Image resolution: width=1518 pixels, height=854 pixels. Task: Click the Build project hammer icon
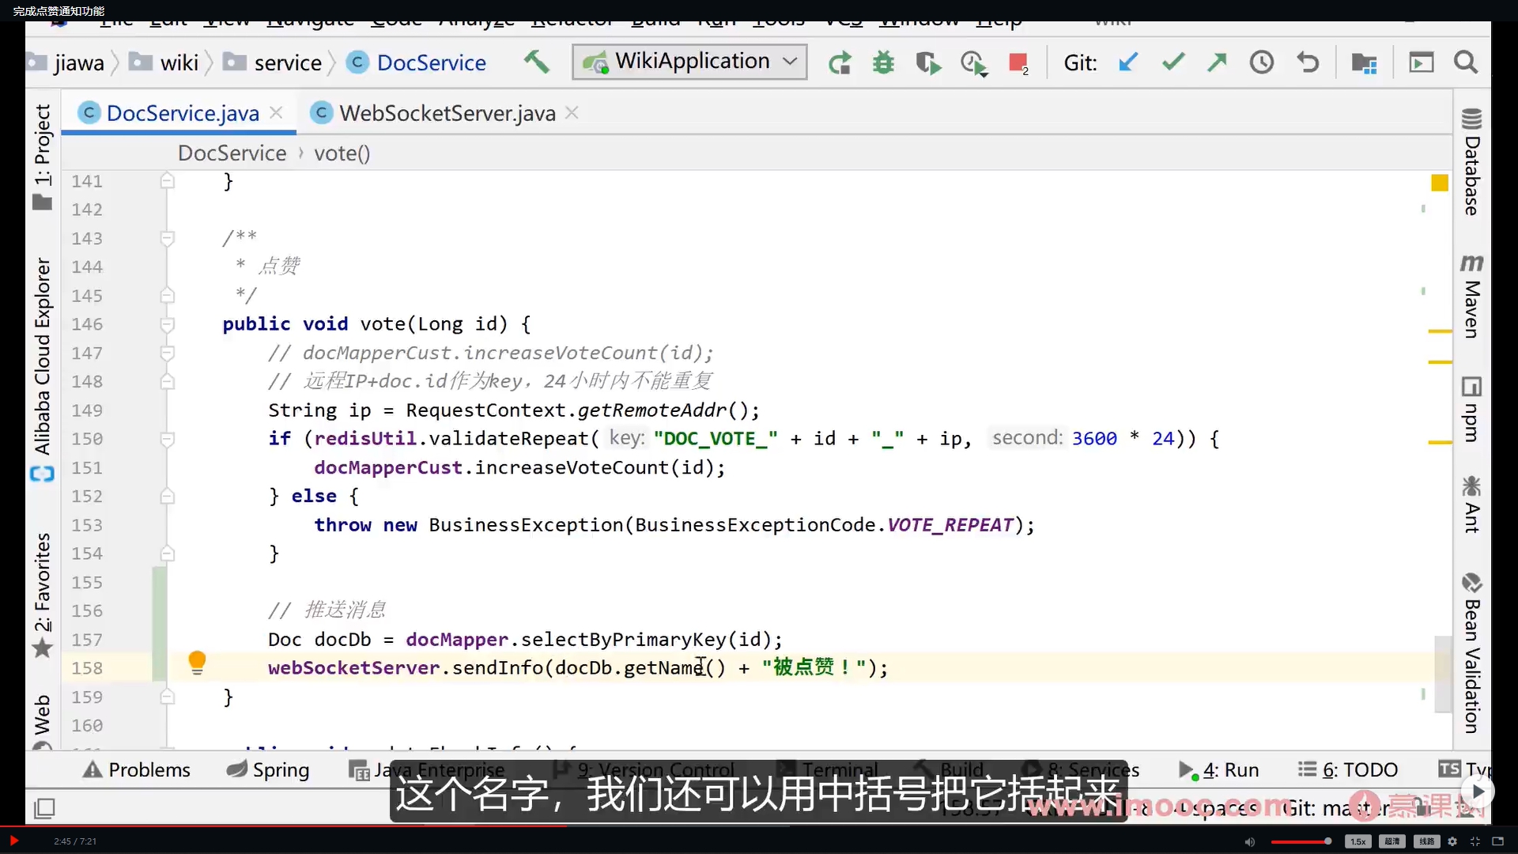coord(537,62)
